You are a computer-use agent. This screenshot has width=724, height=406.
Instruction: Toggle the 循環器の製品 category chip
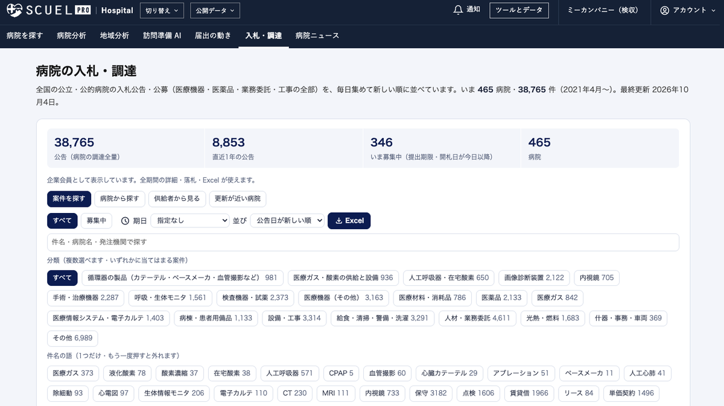[x=182, y=278]
